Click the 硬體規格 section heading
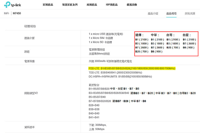 click(30, 26)
